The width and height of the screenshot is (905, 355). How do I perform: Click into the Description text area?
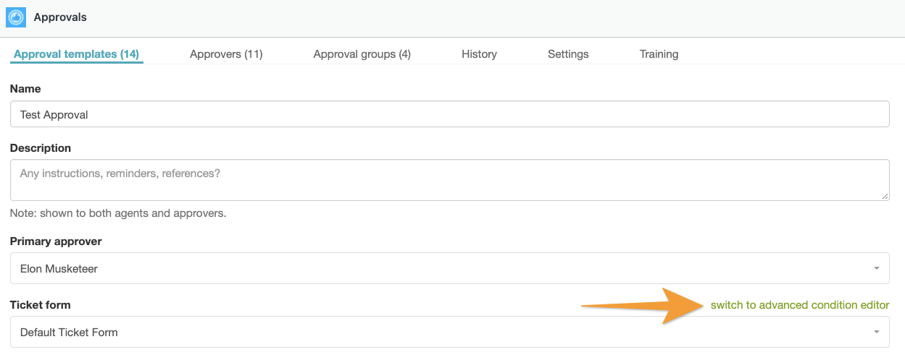click(x=449, y=179)
